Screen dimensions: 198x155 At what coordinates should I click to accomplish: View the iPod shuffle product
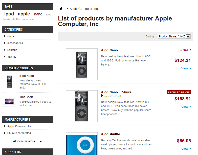coord(186,149)
